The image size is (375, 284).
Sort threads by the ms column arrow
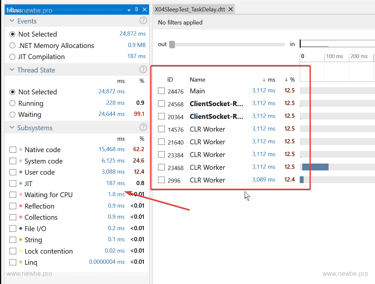pos(264,80)
